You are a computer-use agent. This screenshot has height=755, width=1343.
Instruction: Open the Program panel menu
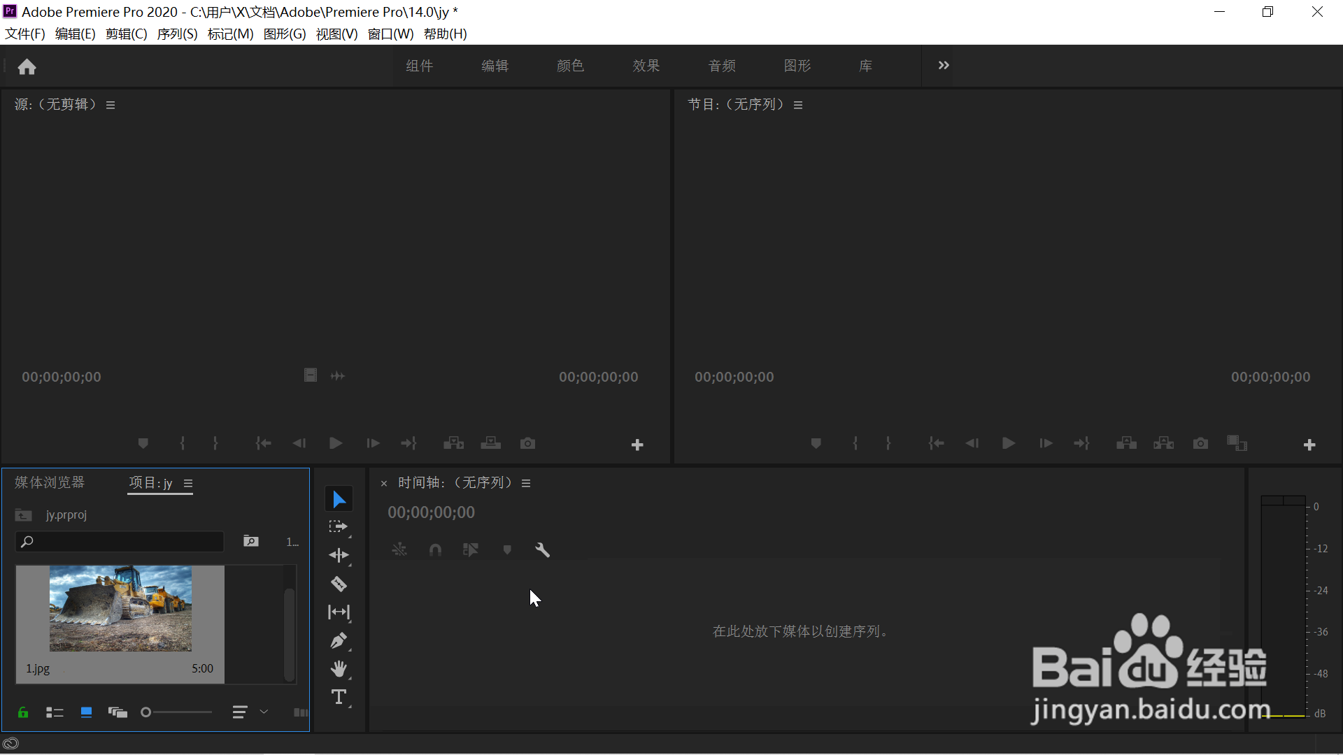pos(798,105)
